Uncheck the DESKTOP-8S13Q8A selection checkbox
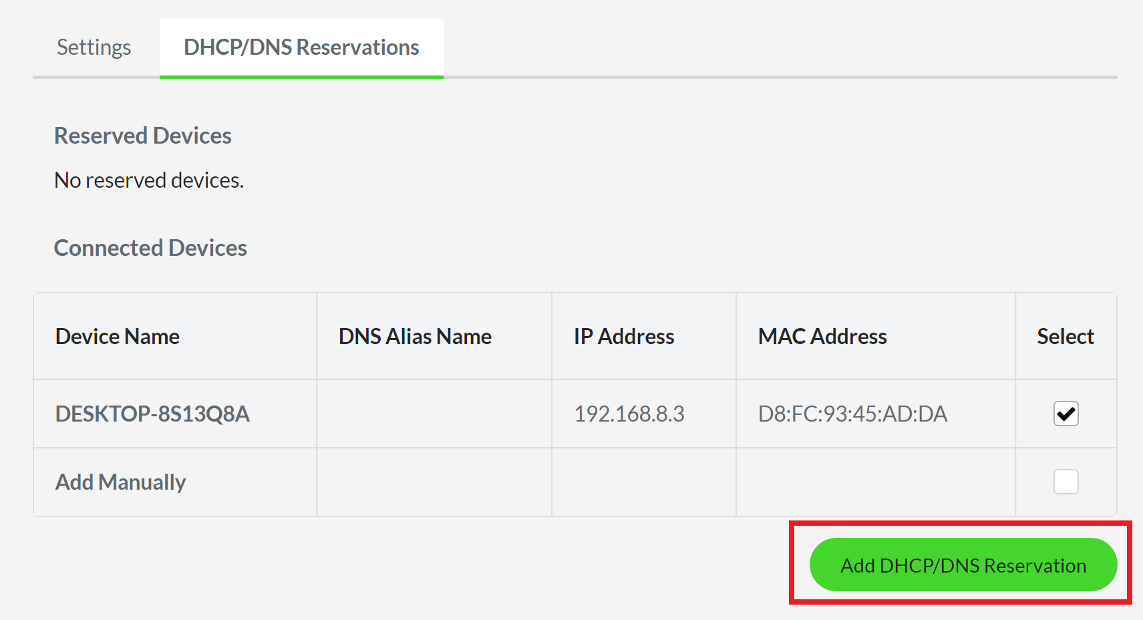This screenshot has height=620, width=1143. pyautogui.click(x=1066, y=414)
